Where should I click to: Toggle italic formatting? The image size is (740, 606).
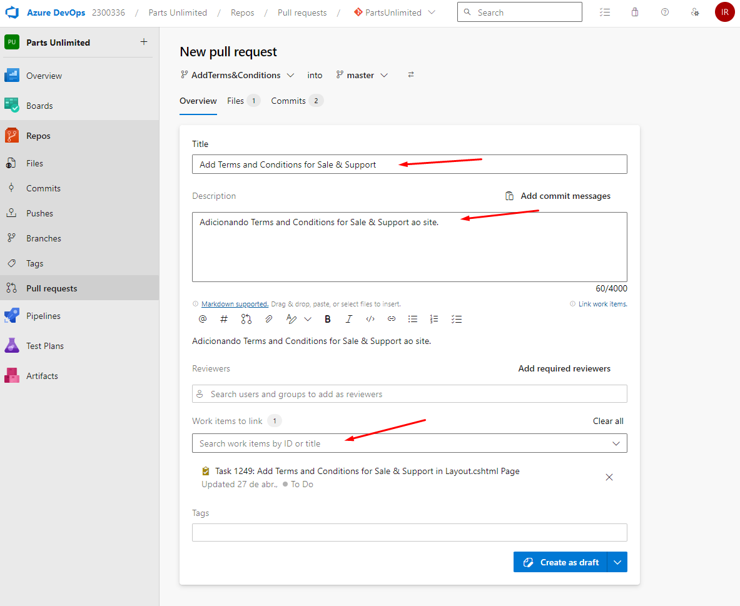[349, 319]
